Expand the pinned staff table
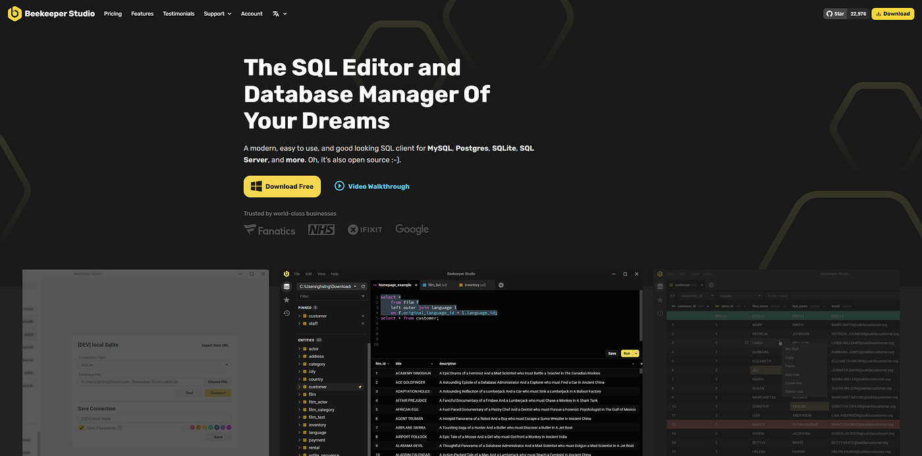Image resolution: width=922 pixels, height=456 pixels. pyautogui.click(x=299, y=324)
